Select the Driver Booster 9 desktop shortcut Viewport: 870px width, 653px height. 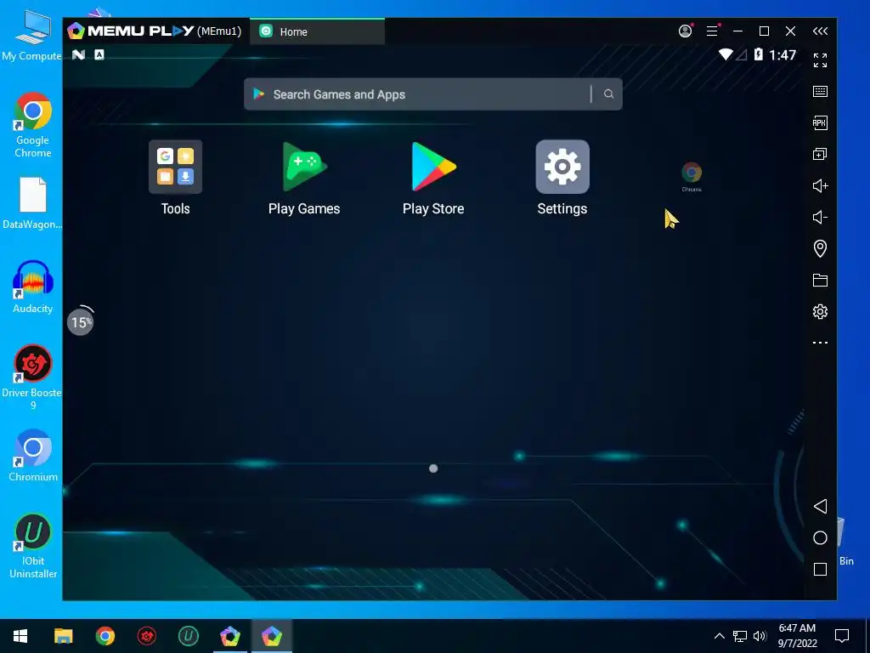[x=33, y=378]
